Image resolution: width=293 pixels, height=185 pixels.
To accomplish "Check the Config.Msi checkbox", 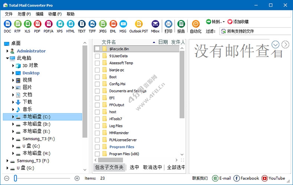I will 97,84.
